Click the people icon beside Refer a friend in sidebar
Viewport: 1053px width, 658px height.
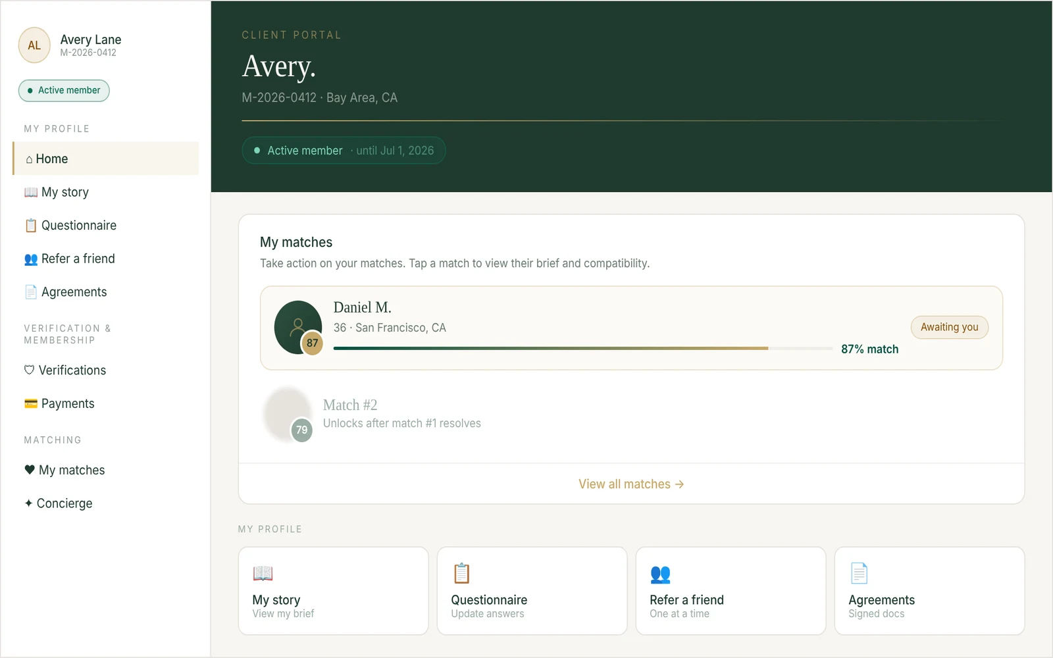pyautogui.click(x=31, y=259)
